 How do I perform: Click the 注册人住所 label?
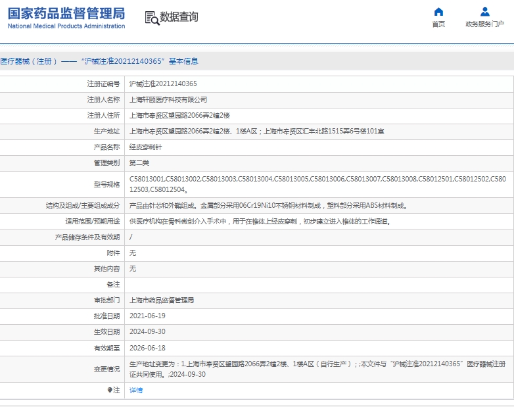pyautogui.click(x=104, y=116)
